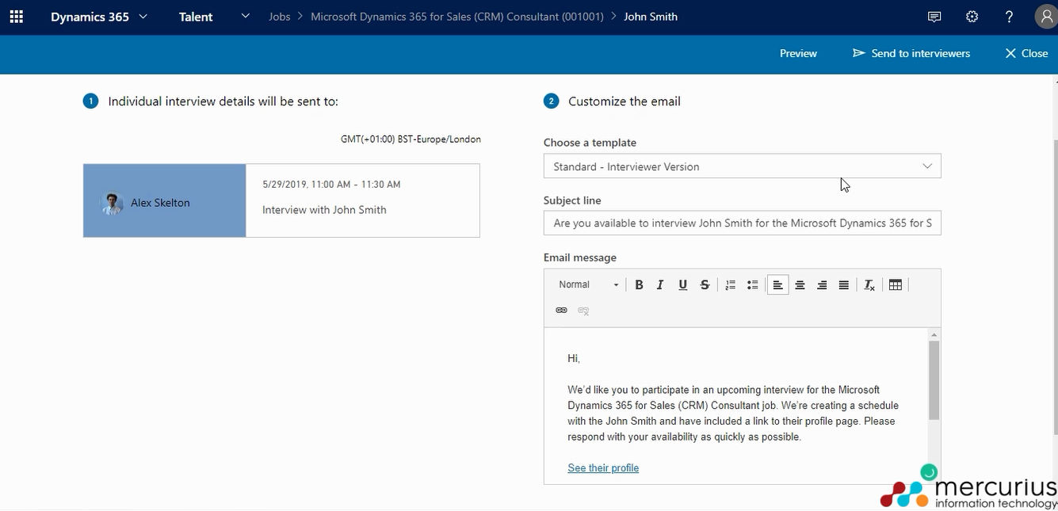This screenshot has width=1058, height=511.
Task: Apply underline formatting
Action: pos(682,285)
